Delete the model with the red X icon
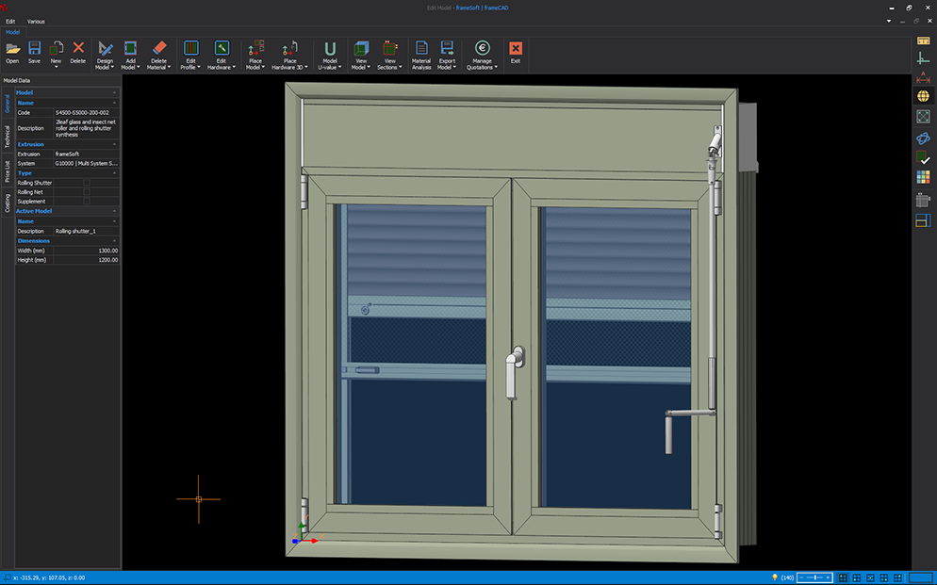This screenshot has height=585, width=937. (77, 53)
